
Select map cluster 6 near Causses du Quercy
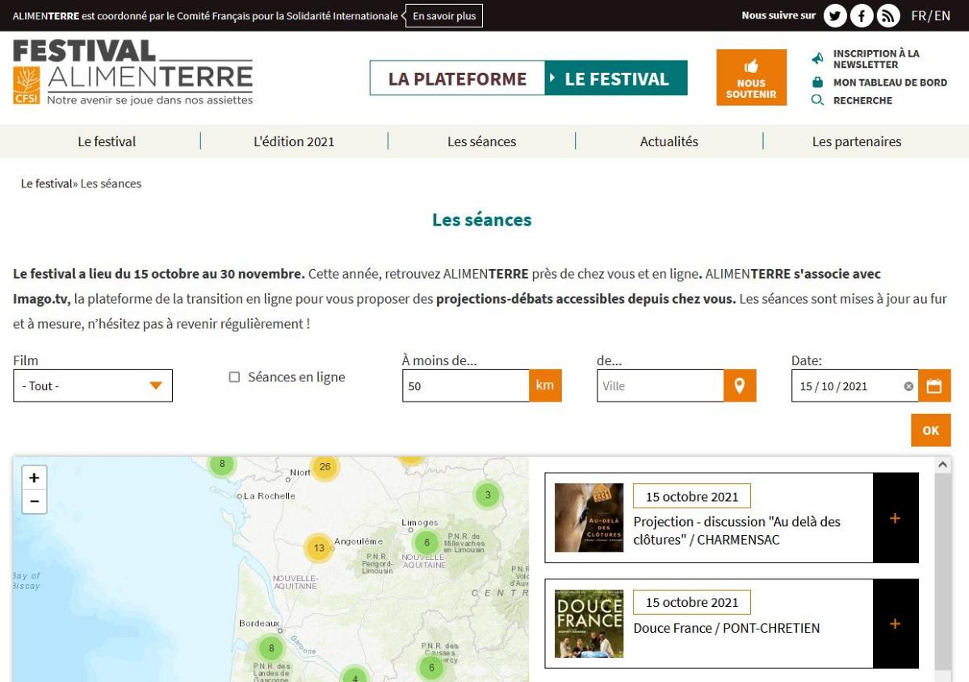coord(431,667)
